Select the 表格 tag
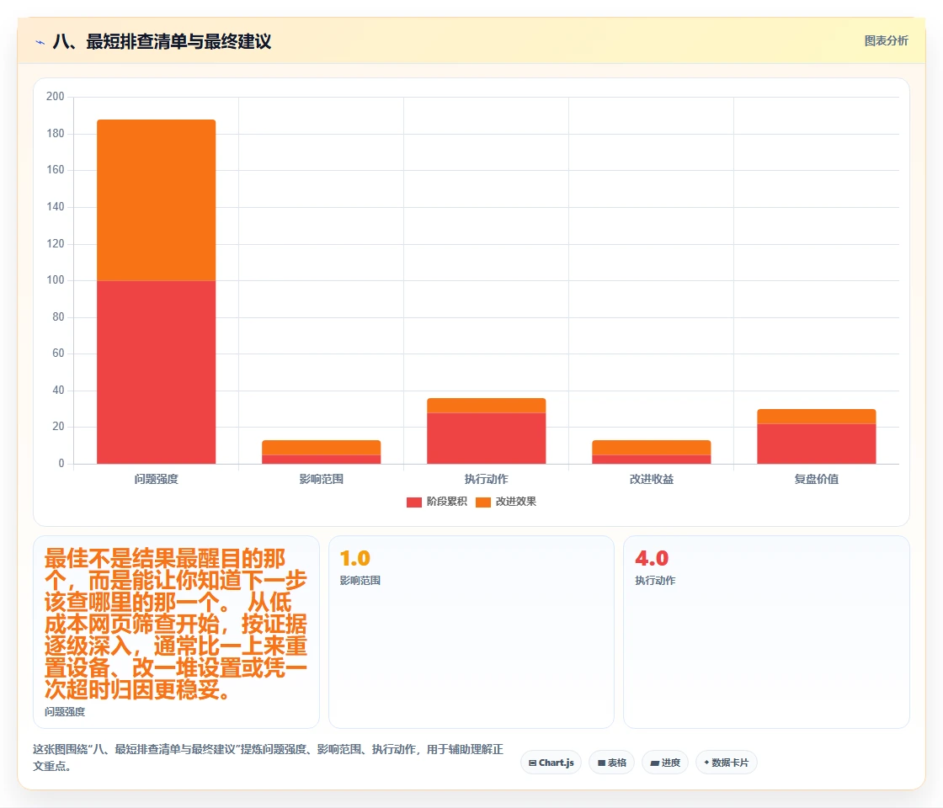Image resolution: width=943 pixels, height=808 pixels. pyautogui.click(x=611, y=763)
